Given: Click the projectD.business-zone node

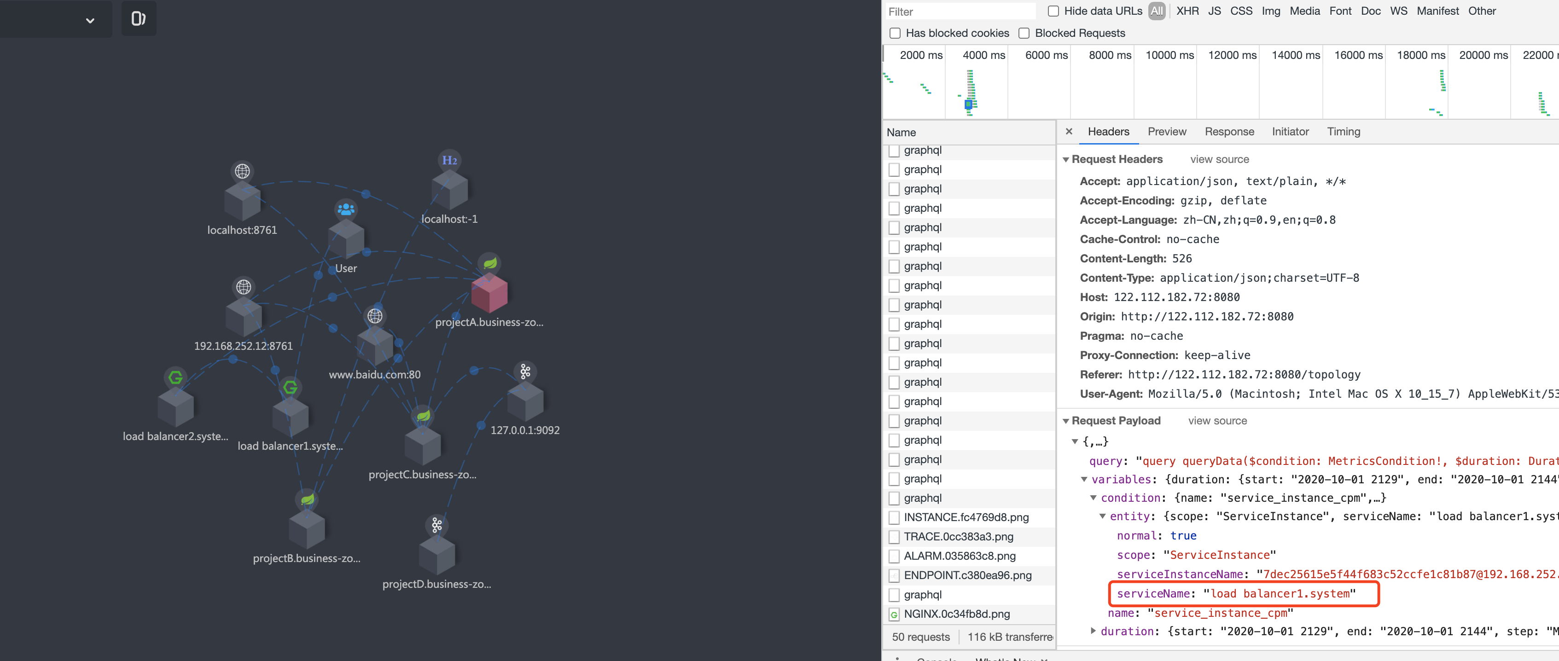Looking at the screenshot, I should coord(437,555).
